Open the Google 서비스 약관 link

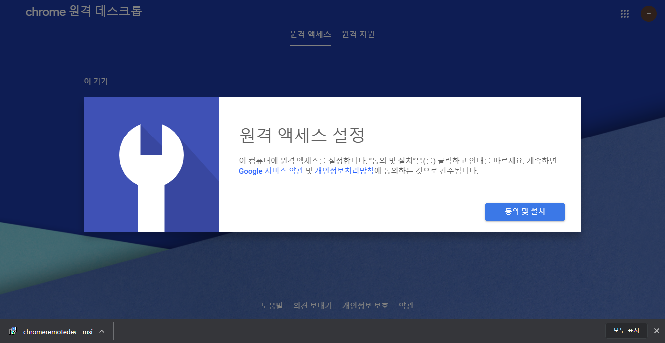coord(271,171)
